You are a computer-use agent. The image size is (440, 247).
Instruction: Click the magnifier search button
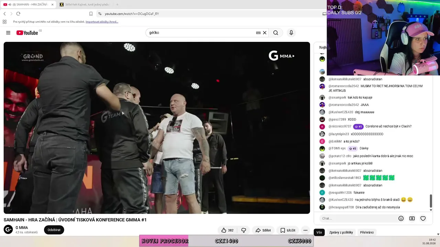pyautogui.click(x=276, y=33)
